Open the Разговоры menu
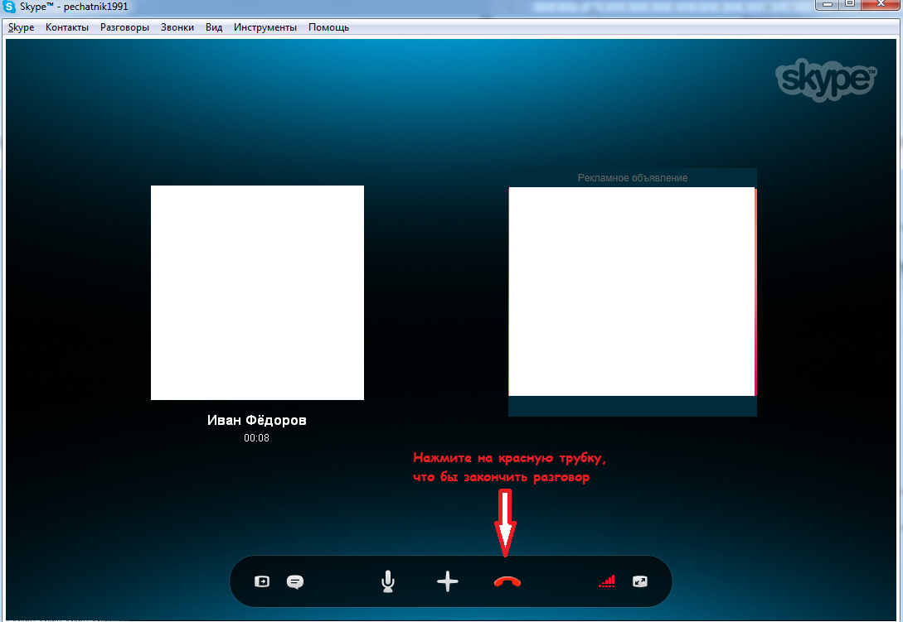Screen dimensions: 903x622 click(124, 27)
